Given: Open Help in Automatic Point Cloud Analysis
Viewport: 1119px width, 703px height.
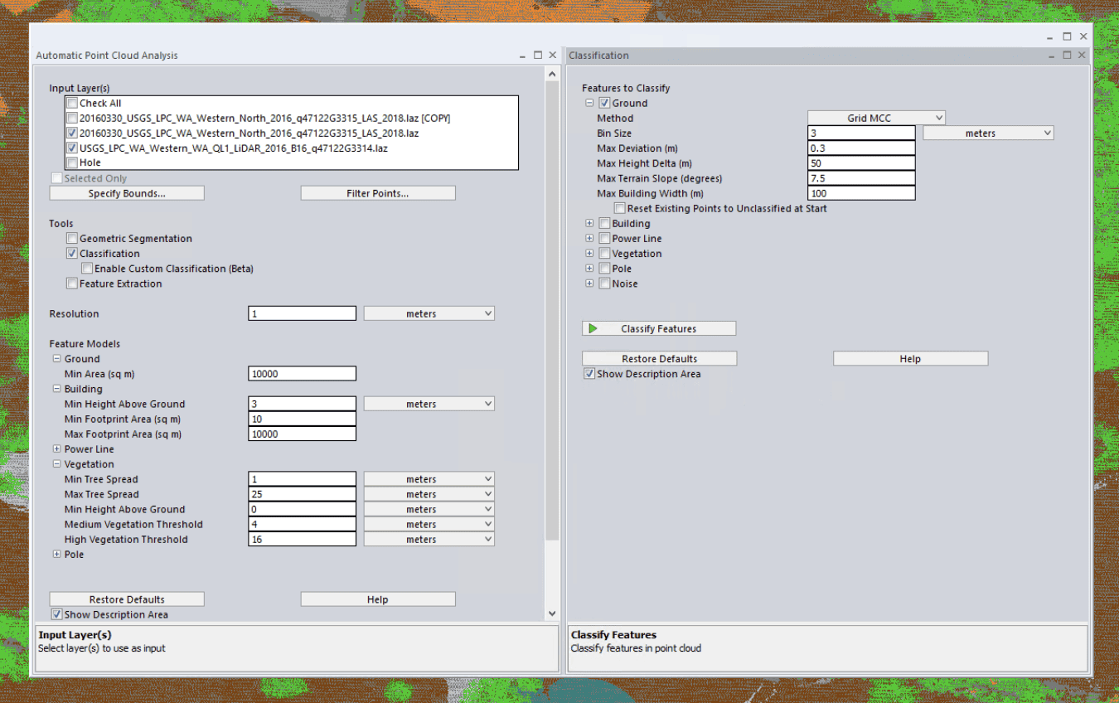Looking at the screenshot, I should 378,599.
